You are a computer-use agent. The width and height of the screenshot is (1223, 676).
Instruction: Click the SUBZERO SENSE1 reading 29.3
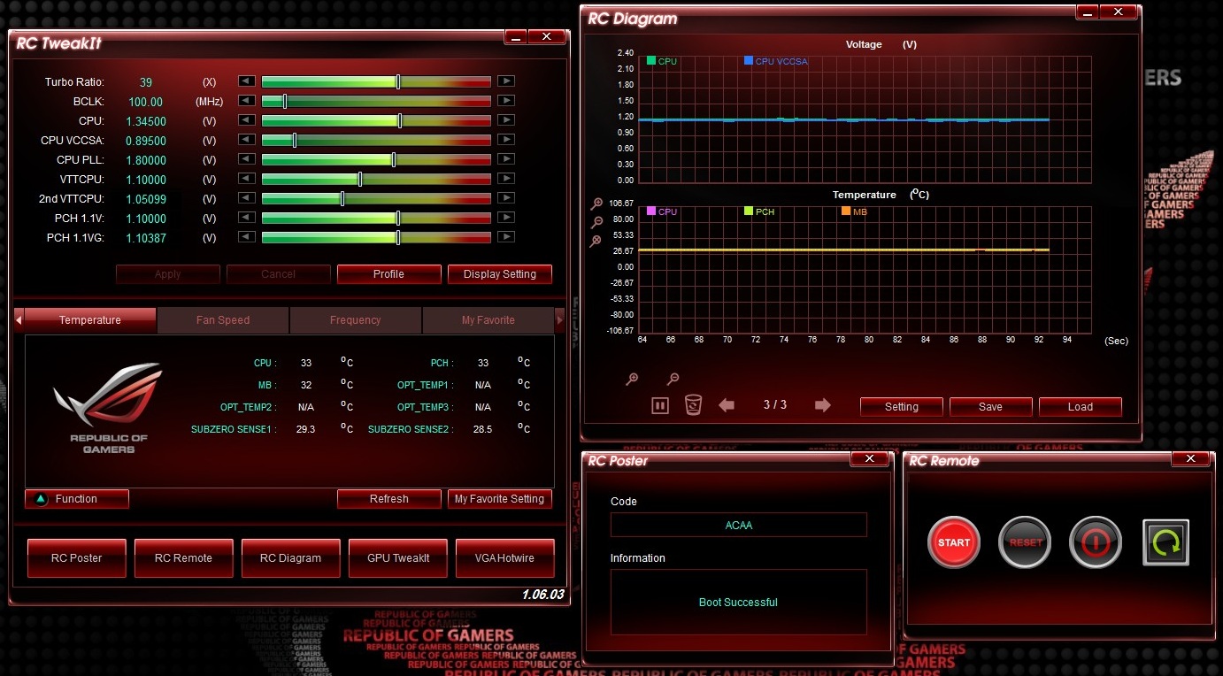tap(305, 429)
